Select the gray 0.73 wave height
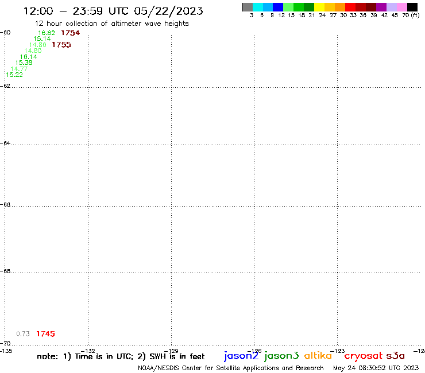This screenshot has width=425, height=373. click(23, 334)
